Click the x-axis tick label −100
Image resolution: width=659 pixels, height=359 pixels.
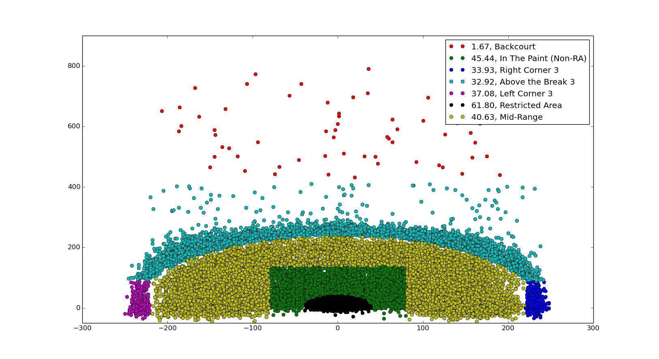[252, 329]
